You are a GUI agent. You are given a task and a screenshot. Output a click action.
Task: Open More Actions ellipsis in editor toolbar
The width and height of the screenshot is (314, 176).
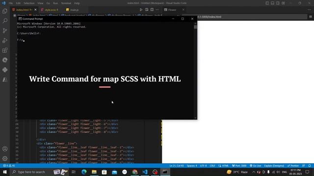[157, 10]
